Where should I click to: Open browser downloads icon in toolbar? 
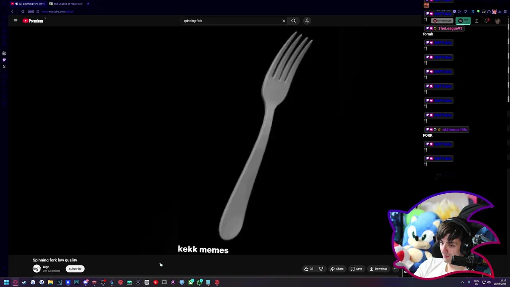500,12
